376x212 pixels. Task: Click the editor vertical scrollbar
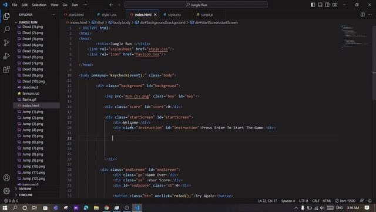click(x=374, y=62)
